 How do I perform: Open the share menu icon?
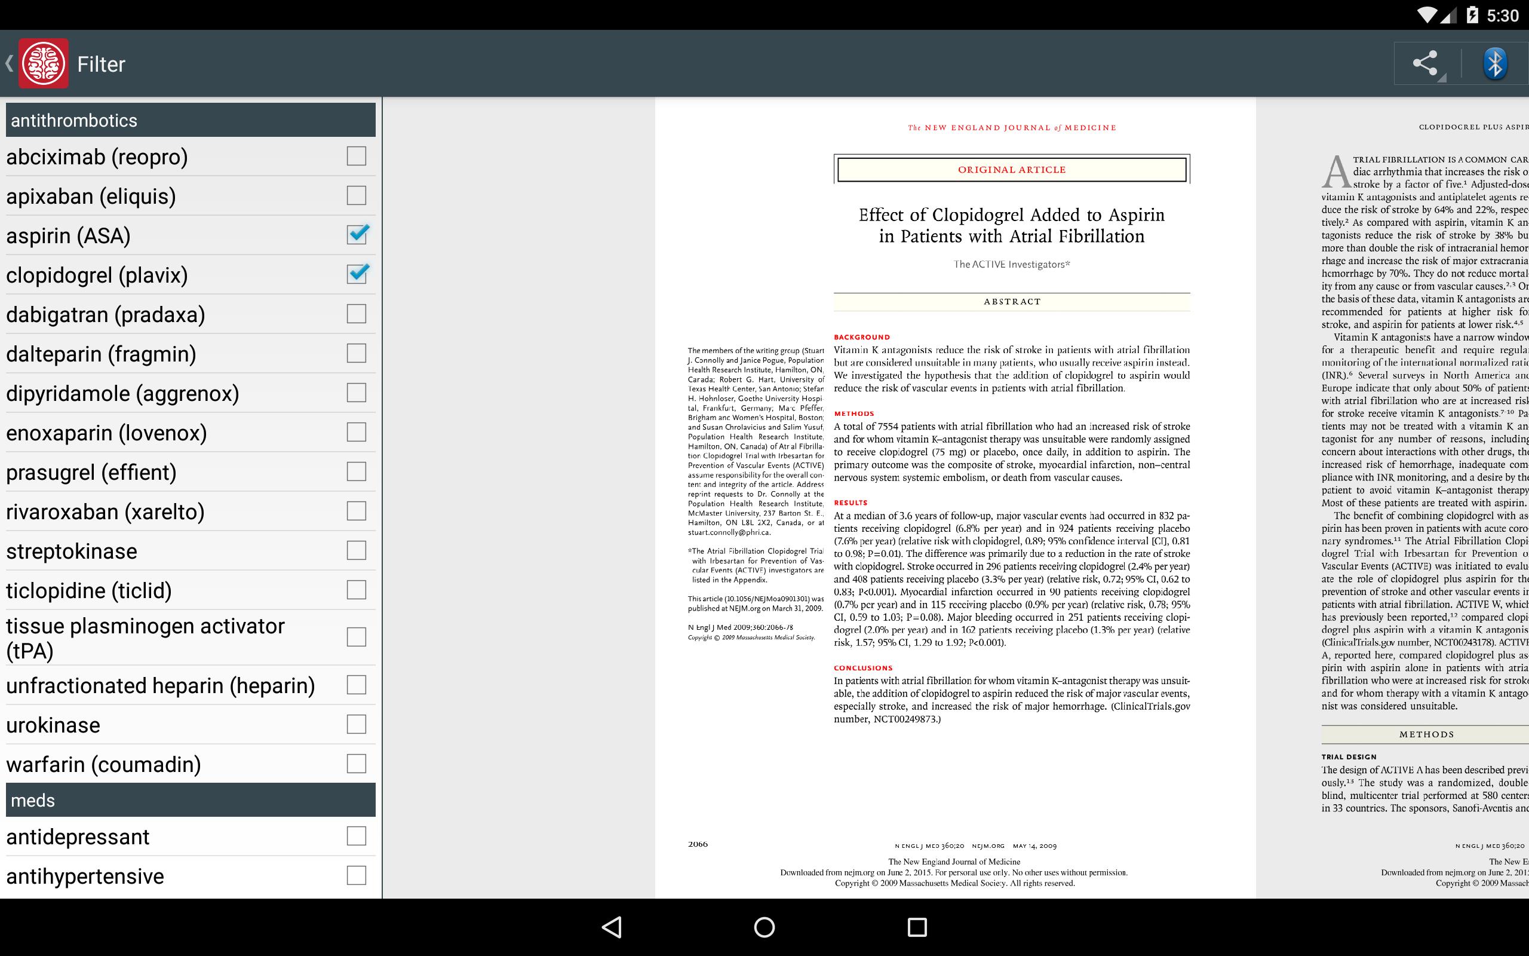(x=1426, y=63)
